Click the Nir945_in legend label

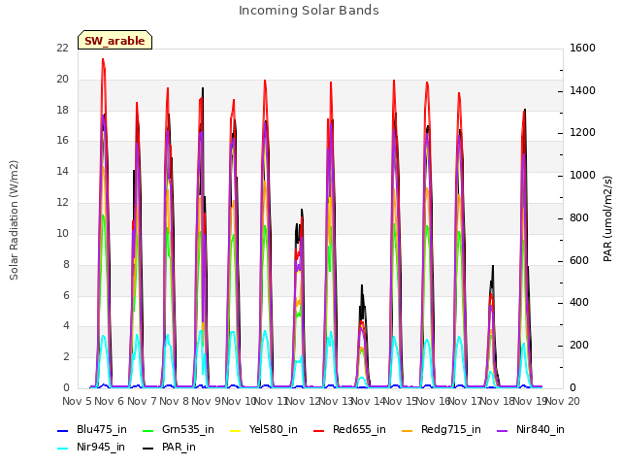coord(101,447)
